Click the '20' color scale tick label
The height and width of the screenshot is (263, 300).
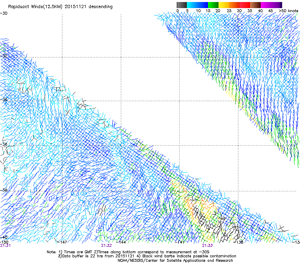tap(218, 11)
